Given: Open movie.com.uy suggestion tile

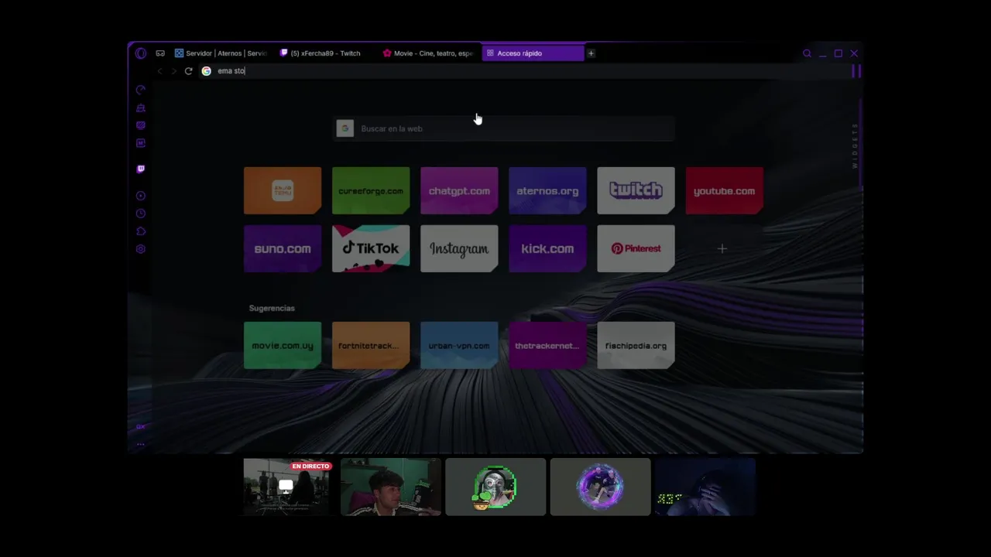Looking at the screenshot, I should coord(283,345).
